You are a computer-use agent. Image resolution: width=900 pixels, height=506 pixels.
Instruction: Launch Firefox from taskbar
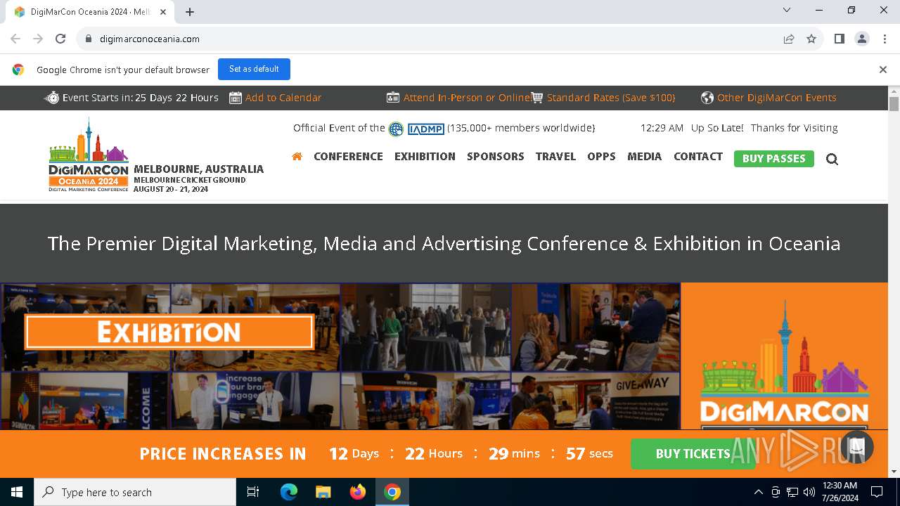pyautogui.click(x=358, y=492)
